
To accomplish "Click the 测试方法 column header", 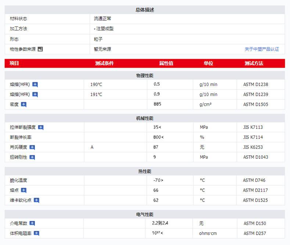I will point(254,63).
